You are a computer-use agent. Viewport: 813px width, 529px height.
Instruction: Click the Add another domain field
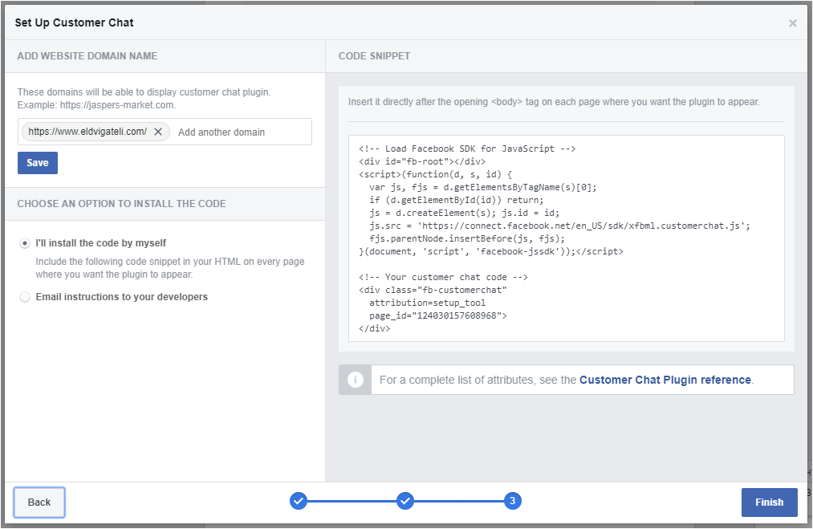click(x=233, y=131)
